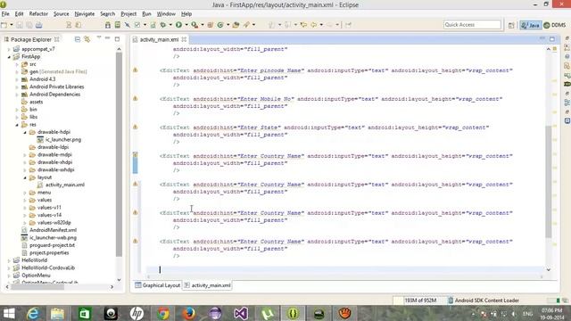Click the New file toolbar icon
Screen dimensions: 571x321
[x=4, y=25]
